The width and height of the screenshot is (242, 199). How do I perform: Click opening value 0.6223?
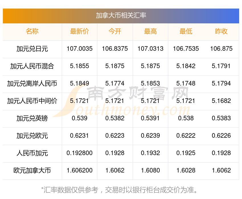(x=115, y=136)
